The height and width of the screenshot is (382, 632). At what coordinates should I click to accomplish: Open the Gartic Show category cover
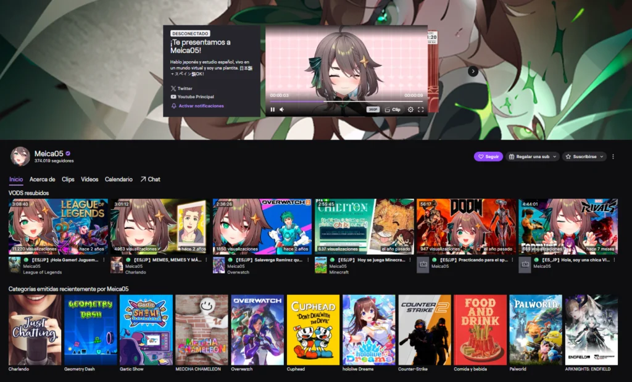pyautogui.click(x=146, y=330)
